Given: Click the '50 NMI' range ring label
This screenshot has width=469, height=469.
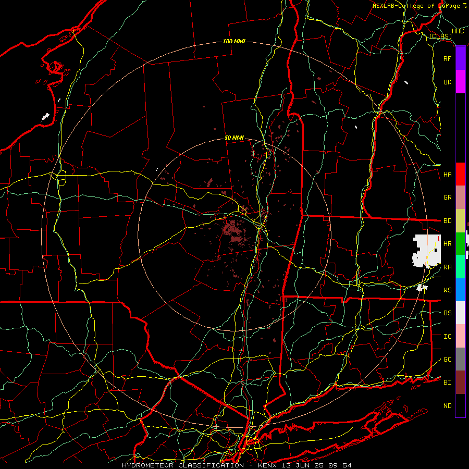Looking at the screenshot, I should pos(234,138).
